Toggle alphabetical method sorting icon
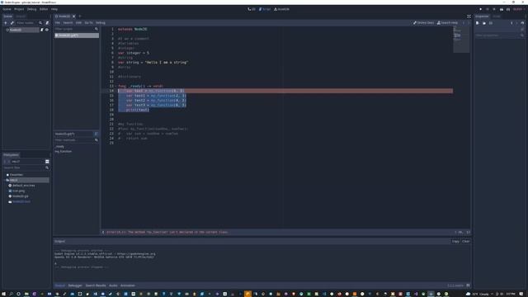Viewport: 528px width, 297px height. pyautogui.click(x=96, y=134)
